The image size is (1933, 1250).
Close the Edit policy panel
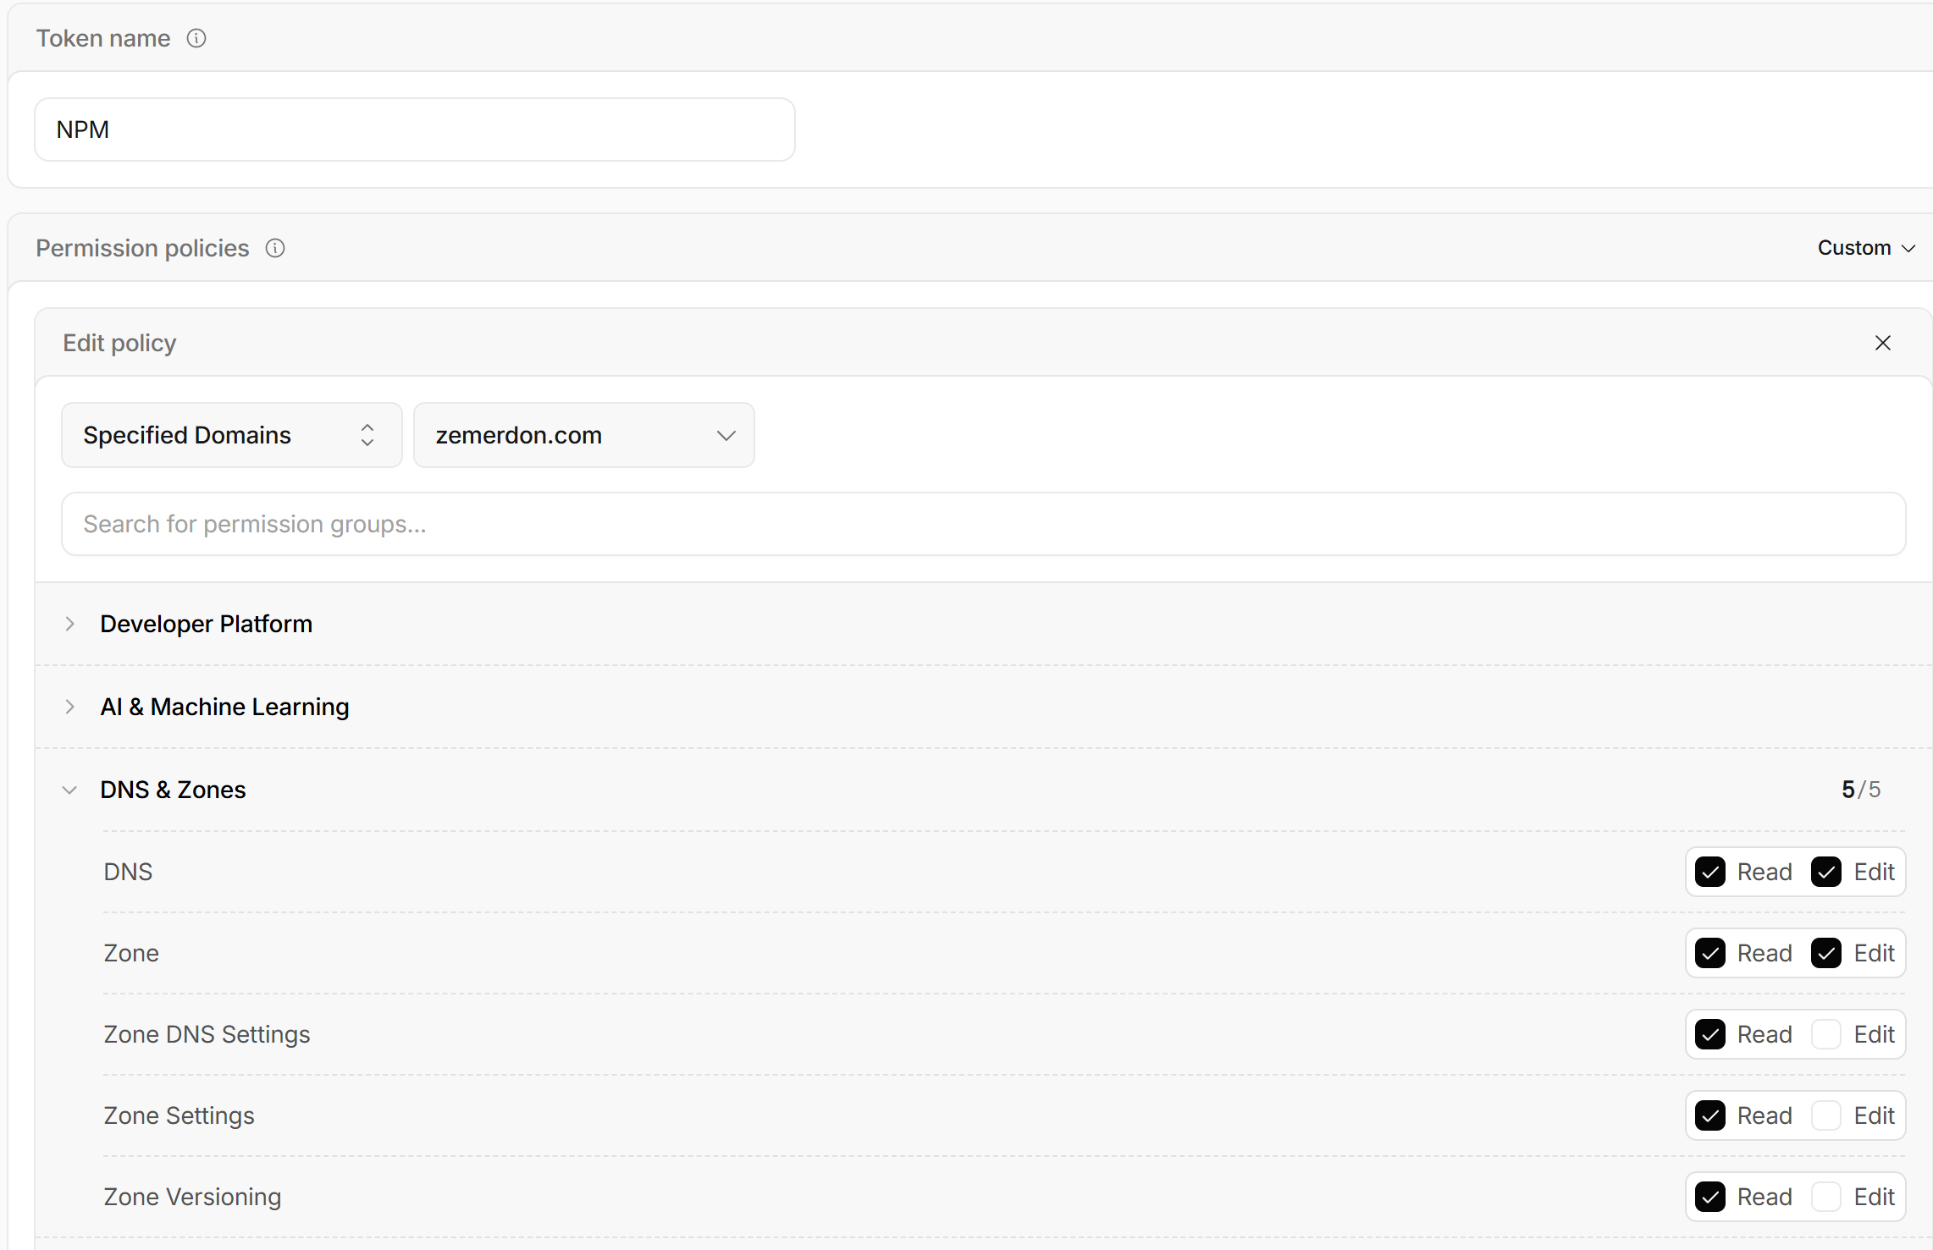click(x=1882, y=343)
